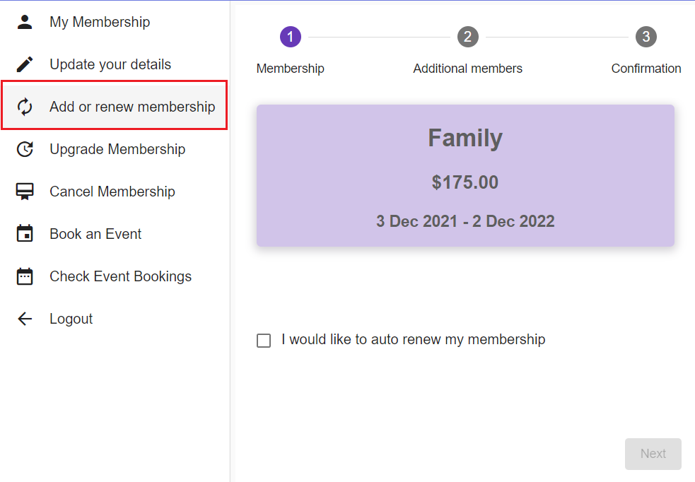This screenshot has width=695, height=482.
Task: Click step 1 Membership circle
Action: pyautogui.click(x=291, y=37)
